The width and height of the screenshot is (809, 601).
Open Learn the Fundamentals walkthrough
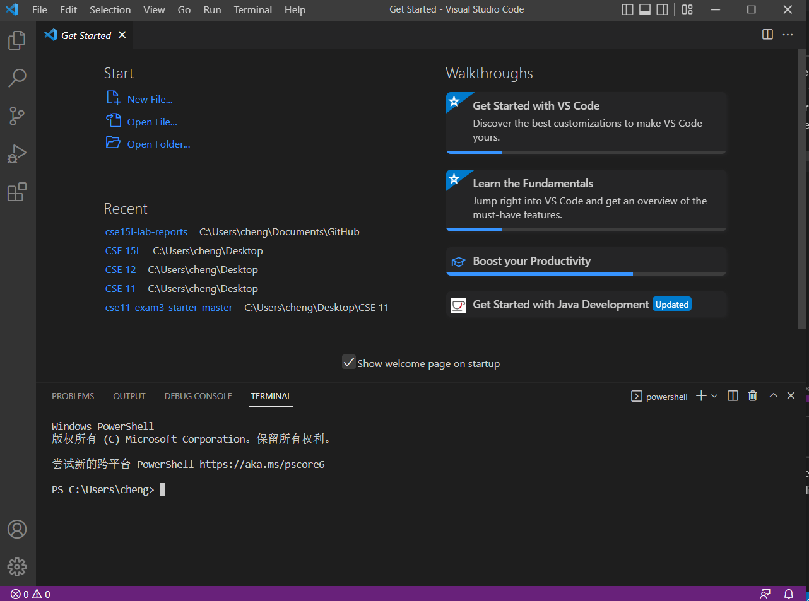click(x=586, y=199)
